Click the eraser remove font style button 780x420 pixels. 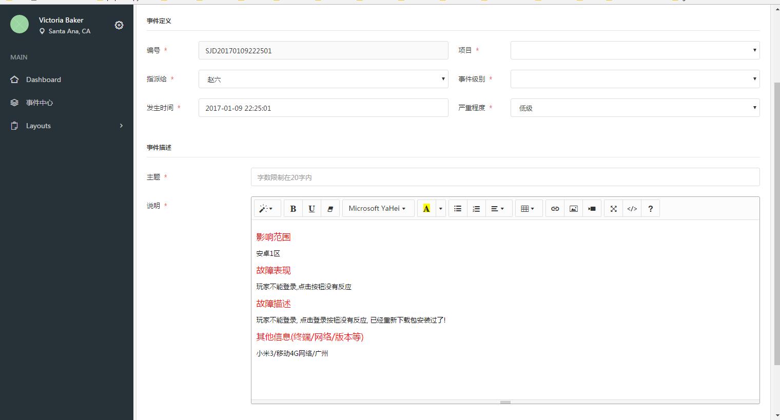click(x=330, y=208)
